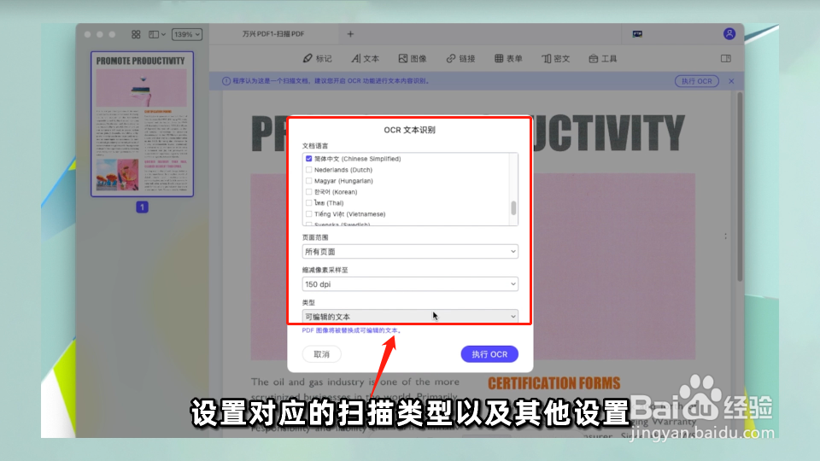Click the page number 1 badge
The image size is (820, 461).
pos(142,207)
